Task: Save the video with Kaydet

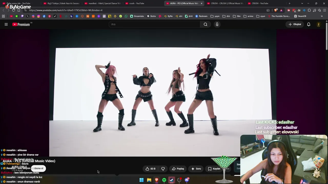Action: pyautogui.click(x=214, y=169)
